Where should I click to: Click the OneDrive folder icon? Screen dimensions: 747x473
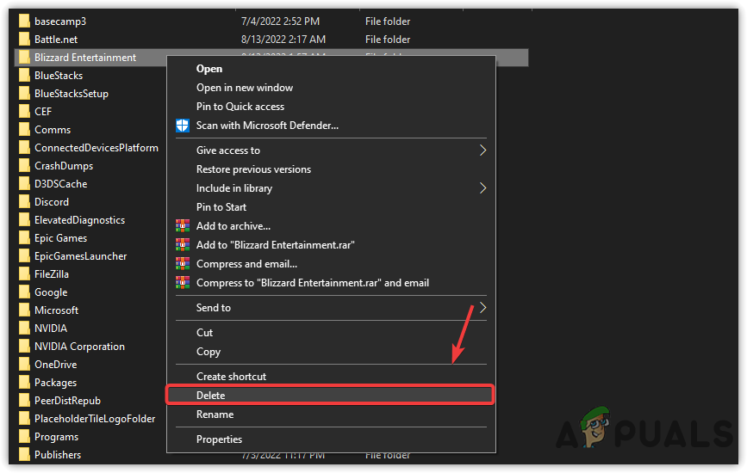pyautogui.click(x=24, y=365)
